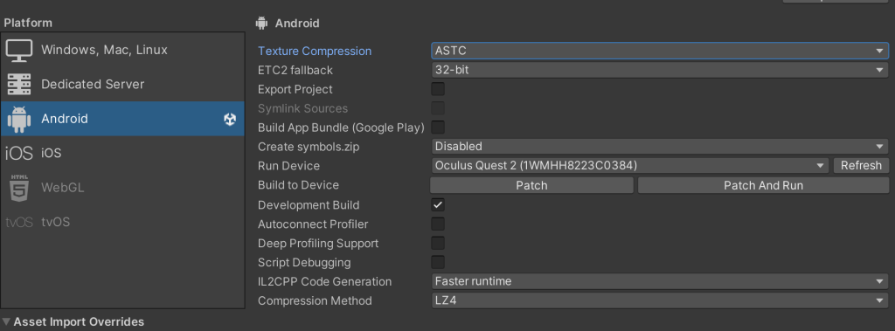Select the iOS platform icon
Viewport: 895px width, 331px height.
coord(19,153)
